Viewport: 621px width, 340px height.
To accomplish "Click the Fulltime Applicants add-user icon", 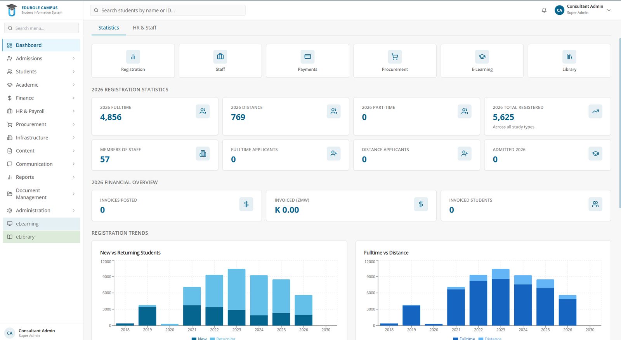I will click(334, 154).
